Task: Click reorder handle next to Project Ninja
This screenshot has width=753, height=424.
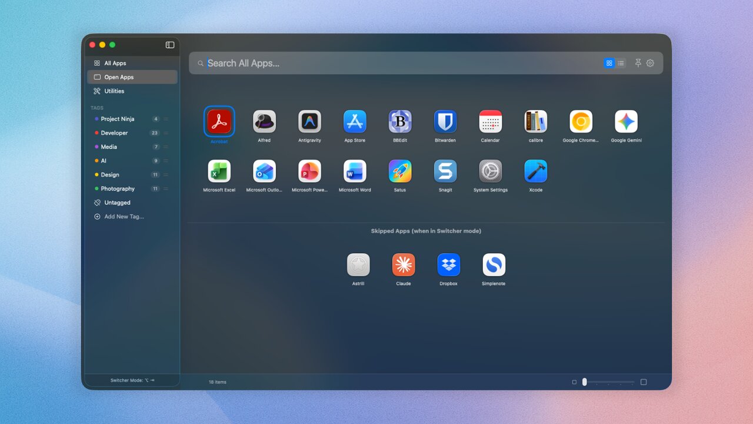Action: [166, 119]
